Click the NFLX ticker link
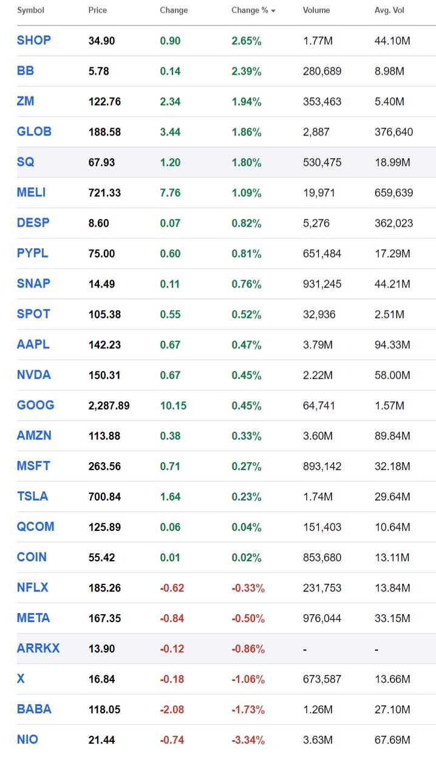 pyautogui.click(x=33, y=588)
